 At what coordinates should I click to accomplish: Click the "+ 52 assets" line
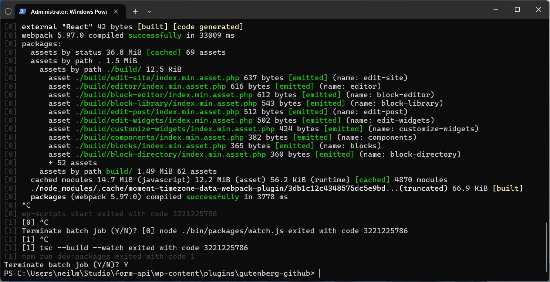click(x=72, y=163)
